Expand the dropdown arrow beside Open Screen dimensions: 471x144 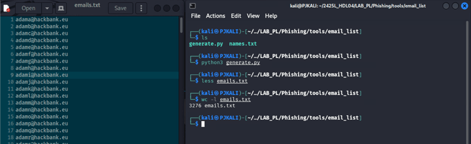click(x=47, y=8)
